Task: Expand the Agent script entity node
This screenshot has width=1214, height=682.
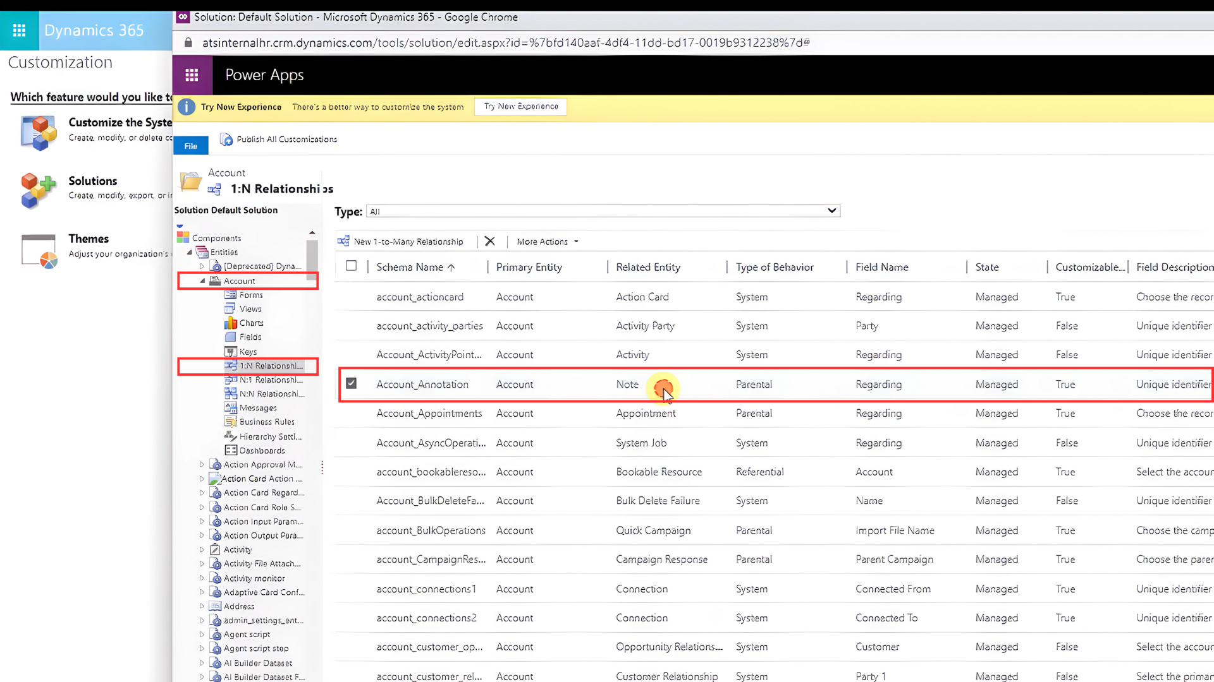Action: coord(202,634)
